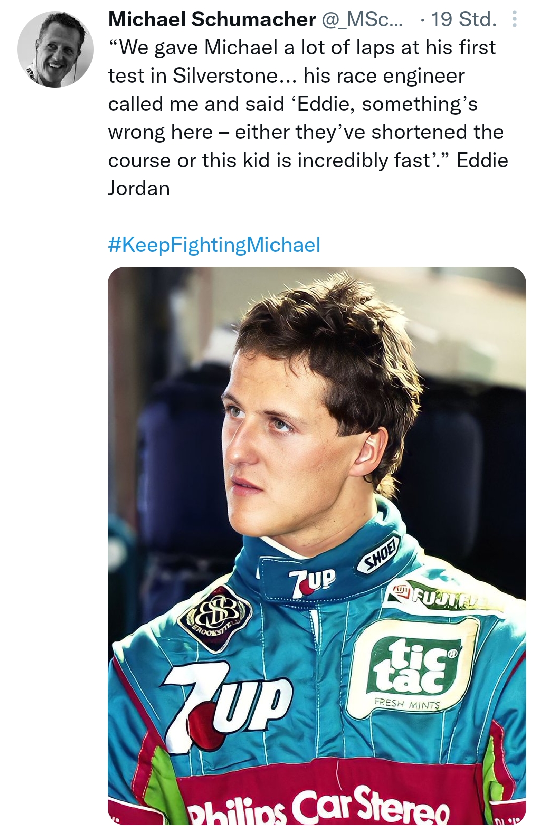Click the black-and-white profile avatar
This screenshot has width=543, height=835.
55,49
